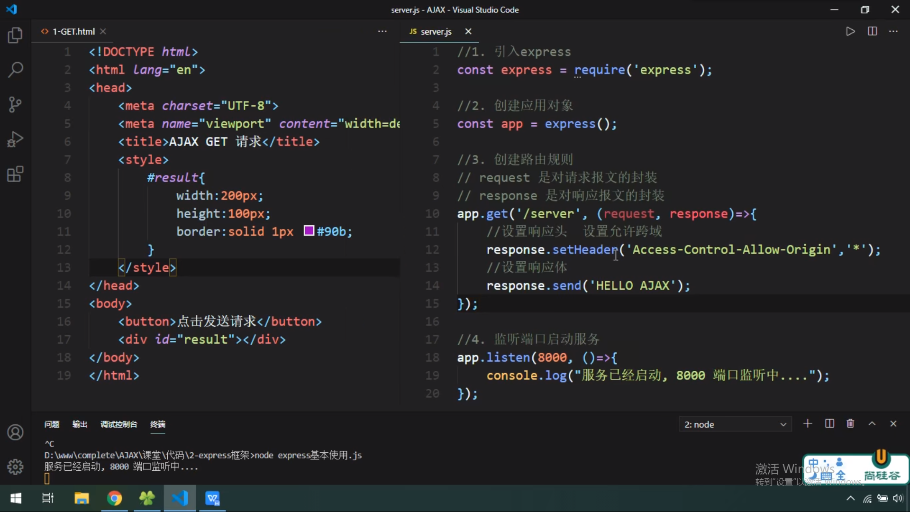Open the Accounts menu icon
The height and width of the screenshot is (512, 910).
15,432
